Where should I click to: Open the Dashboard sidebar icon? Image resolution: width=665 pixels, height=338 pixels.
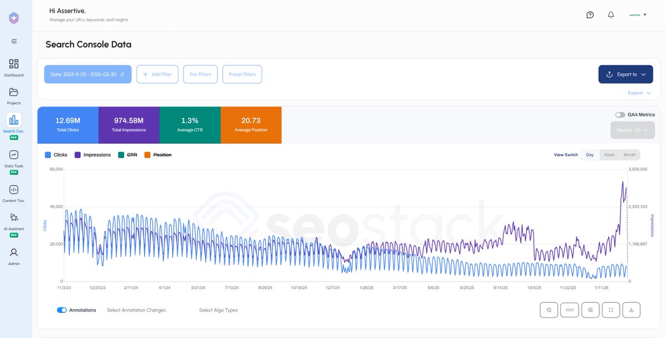(x=14, y=64)
